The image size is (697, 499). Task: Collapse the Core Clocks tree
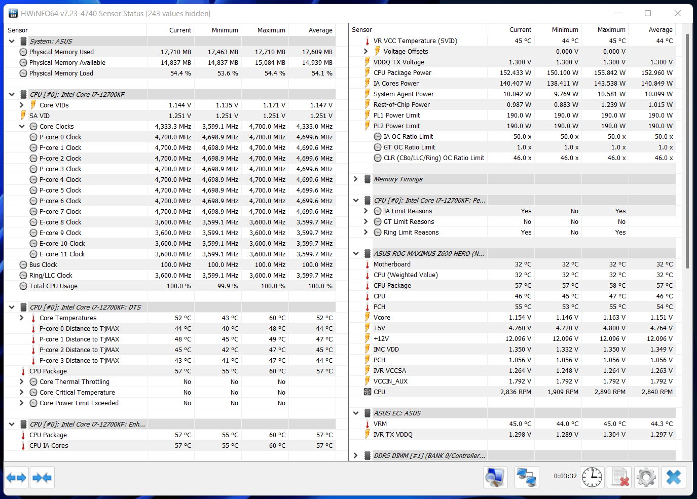tap(22, 127)
